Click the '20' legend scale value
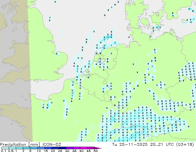The width and height of the screenshot is (196, 152). pyautogui.click(x=53, y=151)
